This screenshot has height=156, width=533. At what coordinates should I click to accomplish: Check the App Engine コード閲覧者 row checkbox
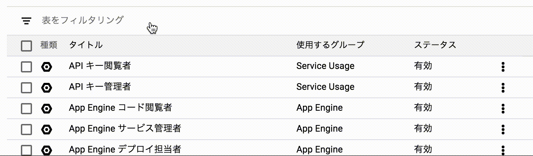26,109
